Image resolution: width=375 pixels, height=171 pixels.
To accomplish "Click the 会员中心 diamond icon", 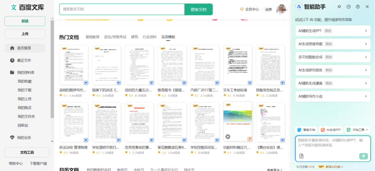I will 242,9.
